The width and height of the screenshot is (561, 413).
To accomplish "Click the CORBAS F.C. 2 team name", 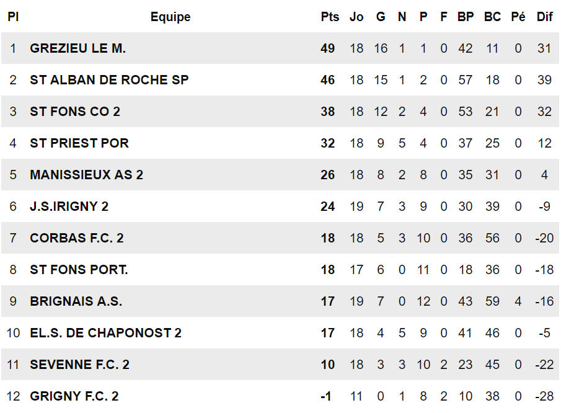I will 76,238.
